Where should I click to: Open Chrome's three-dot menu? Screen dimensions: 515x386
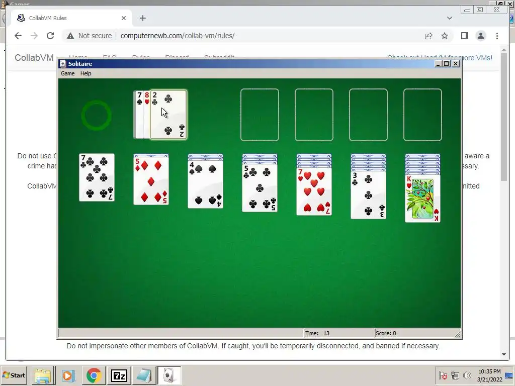(497, 36)
